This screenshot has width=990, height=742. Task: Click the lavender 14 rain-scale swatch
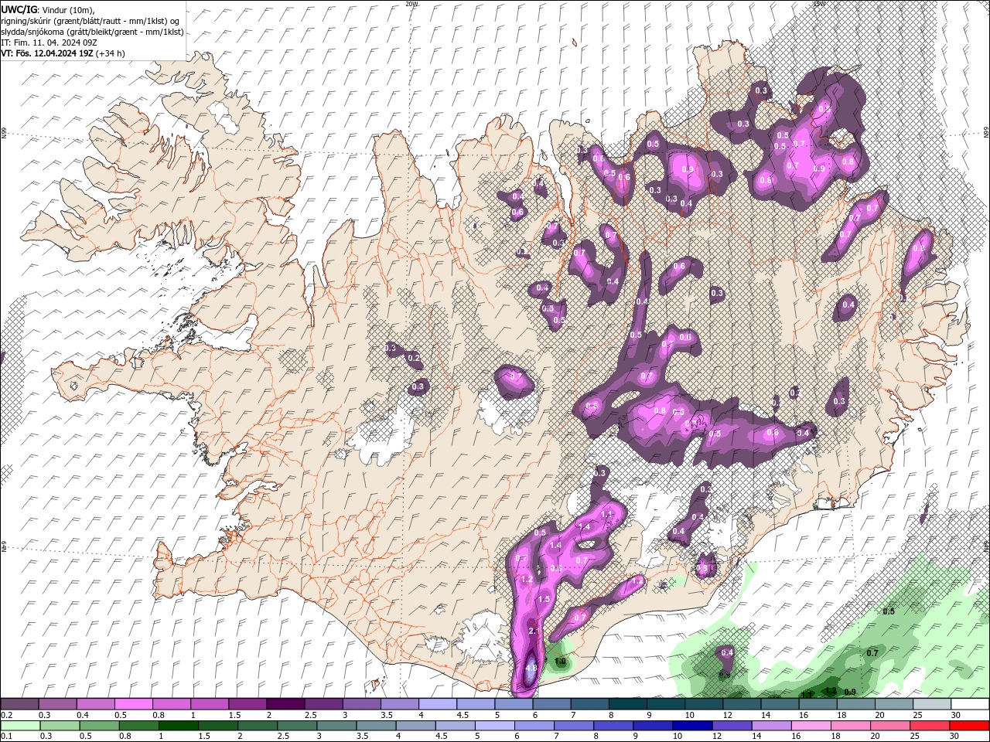pyautogui.click(x=770, y=726)
